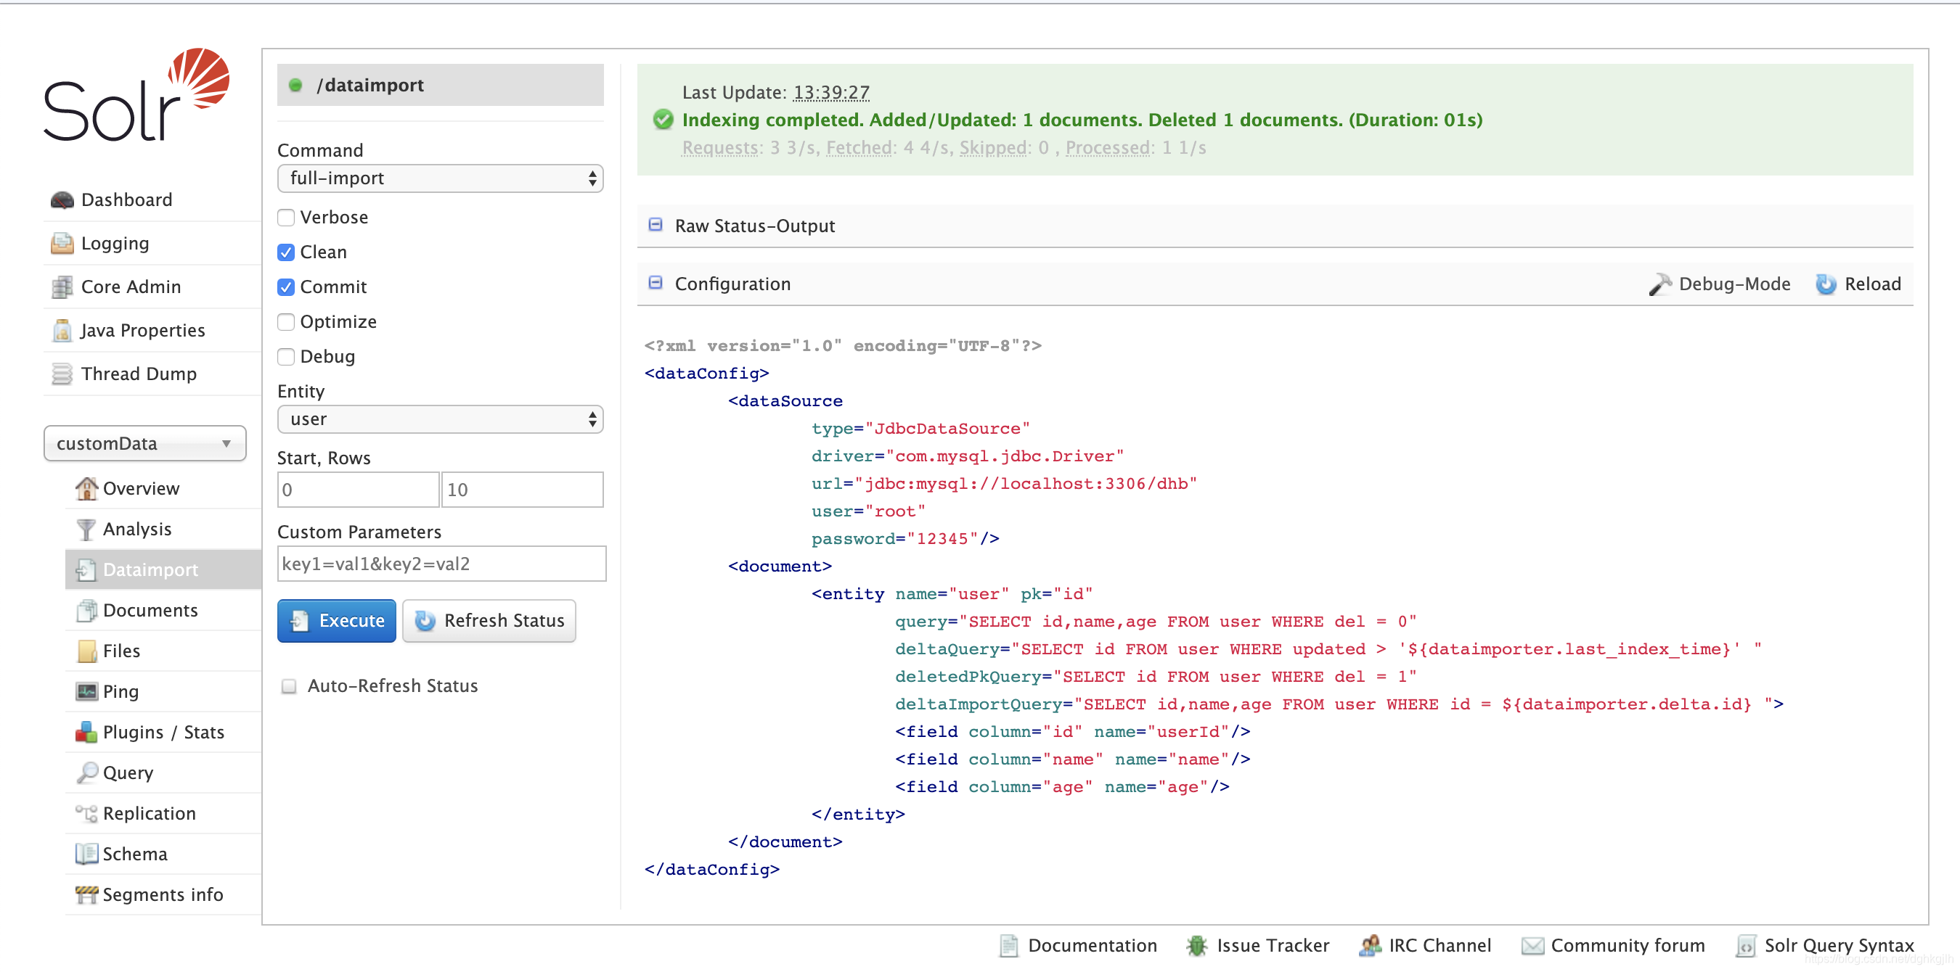
Task: Reload the dataimport configuration
Action: [x=1858, y=284]
